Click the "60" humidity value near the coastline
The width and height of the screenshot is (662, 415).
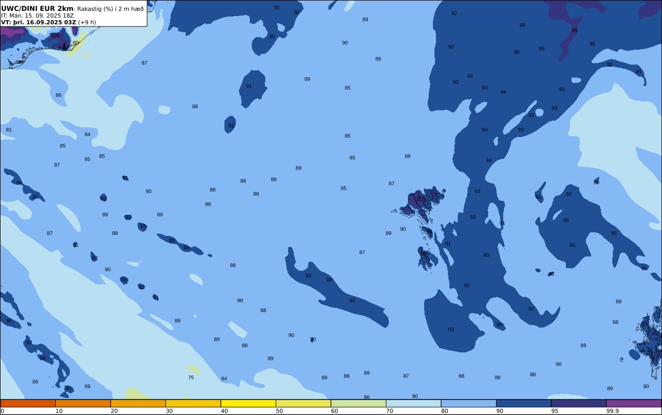click(76, 43)
